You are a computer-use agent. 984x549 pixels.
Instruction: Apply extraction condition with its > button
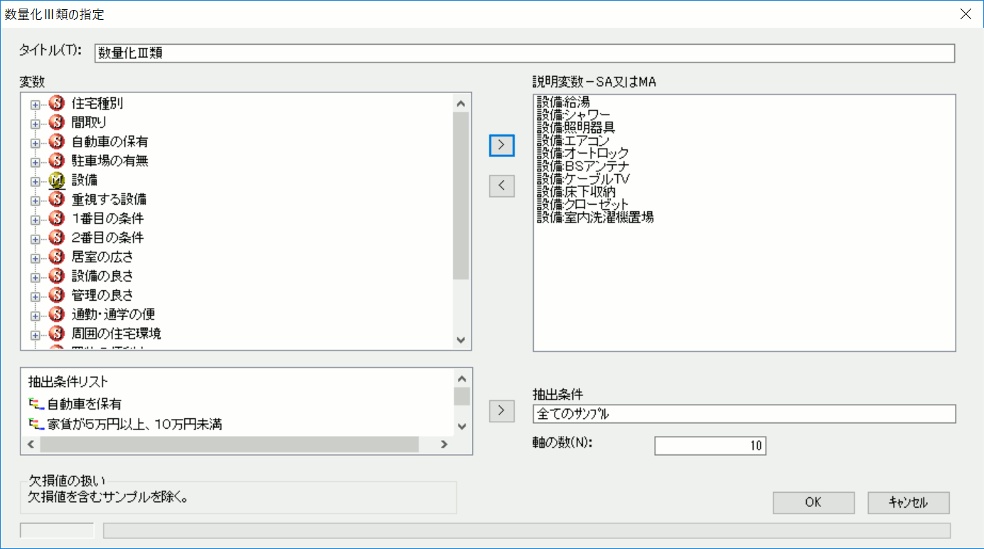(502, 410)
